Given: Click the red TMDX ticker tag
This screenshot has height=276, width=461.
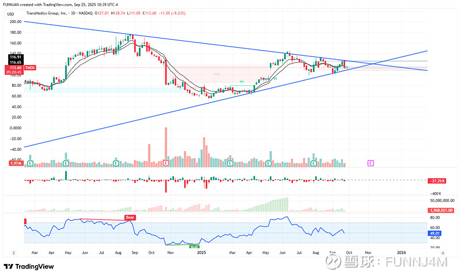Looking at the screenshot, I should pos(30,68).
